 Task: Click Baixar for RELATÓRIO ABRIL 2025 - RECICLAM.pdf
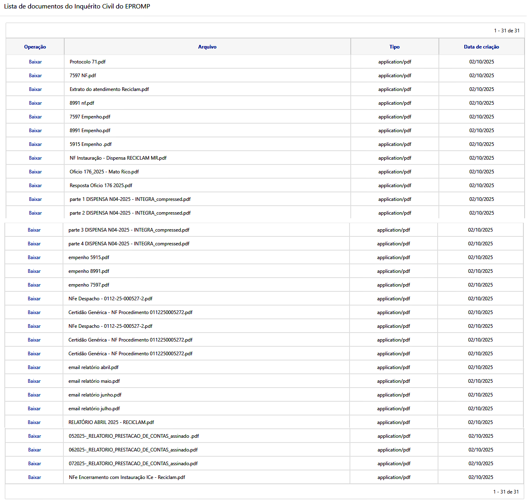coord(34,422)
